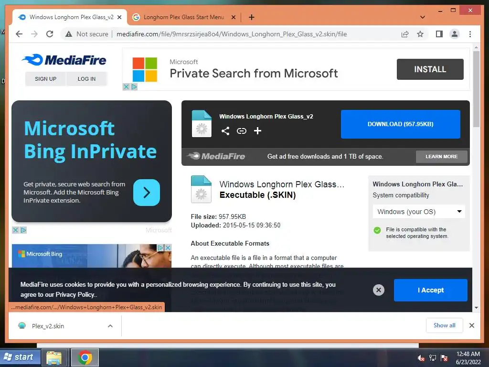
Task: Close the Bing InPrivate ad X icon
Action: click(15, 230)
